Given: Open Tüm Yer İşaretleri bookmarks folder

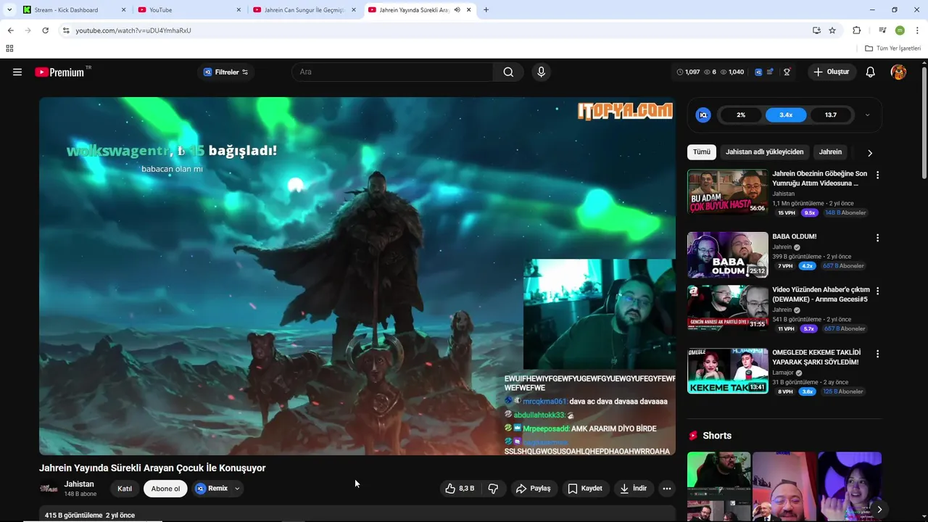Looking at the screenshot, I should point(892,49).
